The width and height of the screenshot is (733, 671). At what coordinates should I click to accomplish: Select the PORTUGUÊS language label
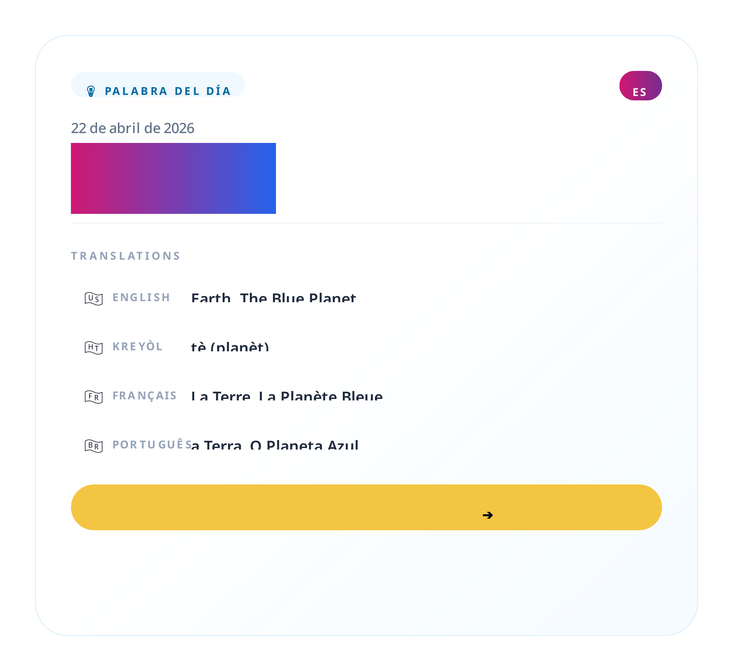click(152, 445)
